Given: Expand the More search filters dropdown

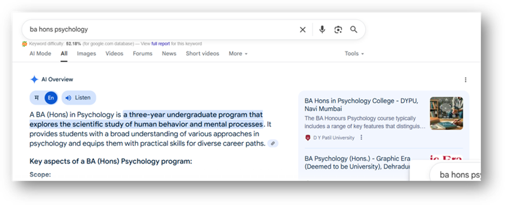Looking at the screenshot, I should (x=238, y=54).
